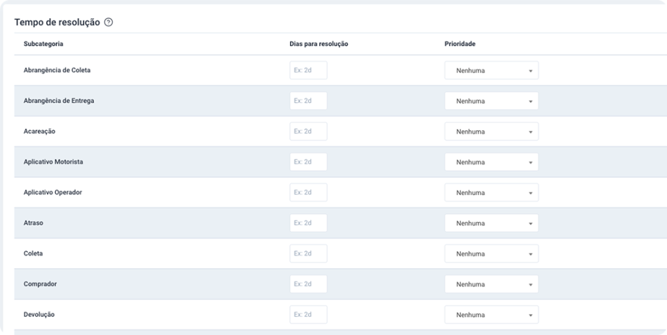Select the Devolução days input field
667x335 pixels.
308,315
